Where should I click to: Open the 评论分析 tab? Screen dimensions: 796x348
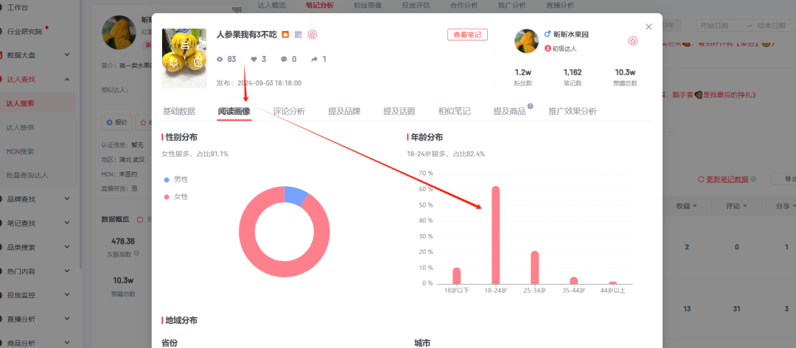pyautogui.click(x=289, y=111)
